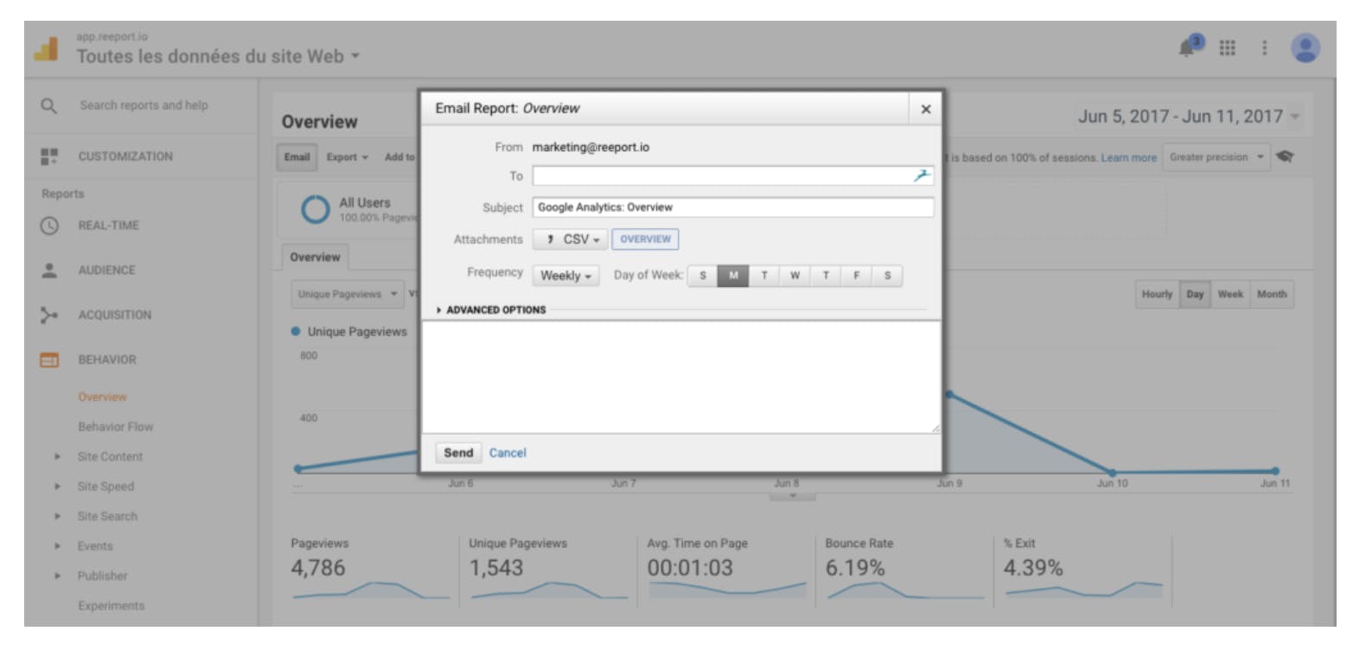Viewport: 1366px width, 650px height.
Task: Click the Learn more link
Action: tap(1128, 158)
